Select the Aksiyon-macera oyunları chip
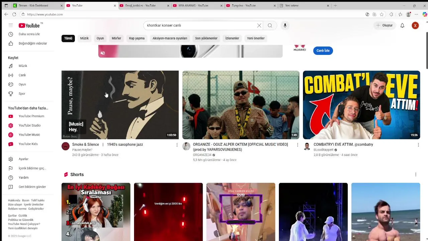Screen dimensions: 428x241 pyautogui.click(x=170, y=38)
